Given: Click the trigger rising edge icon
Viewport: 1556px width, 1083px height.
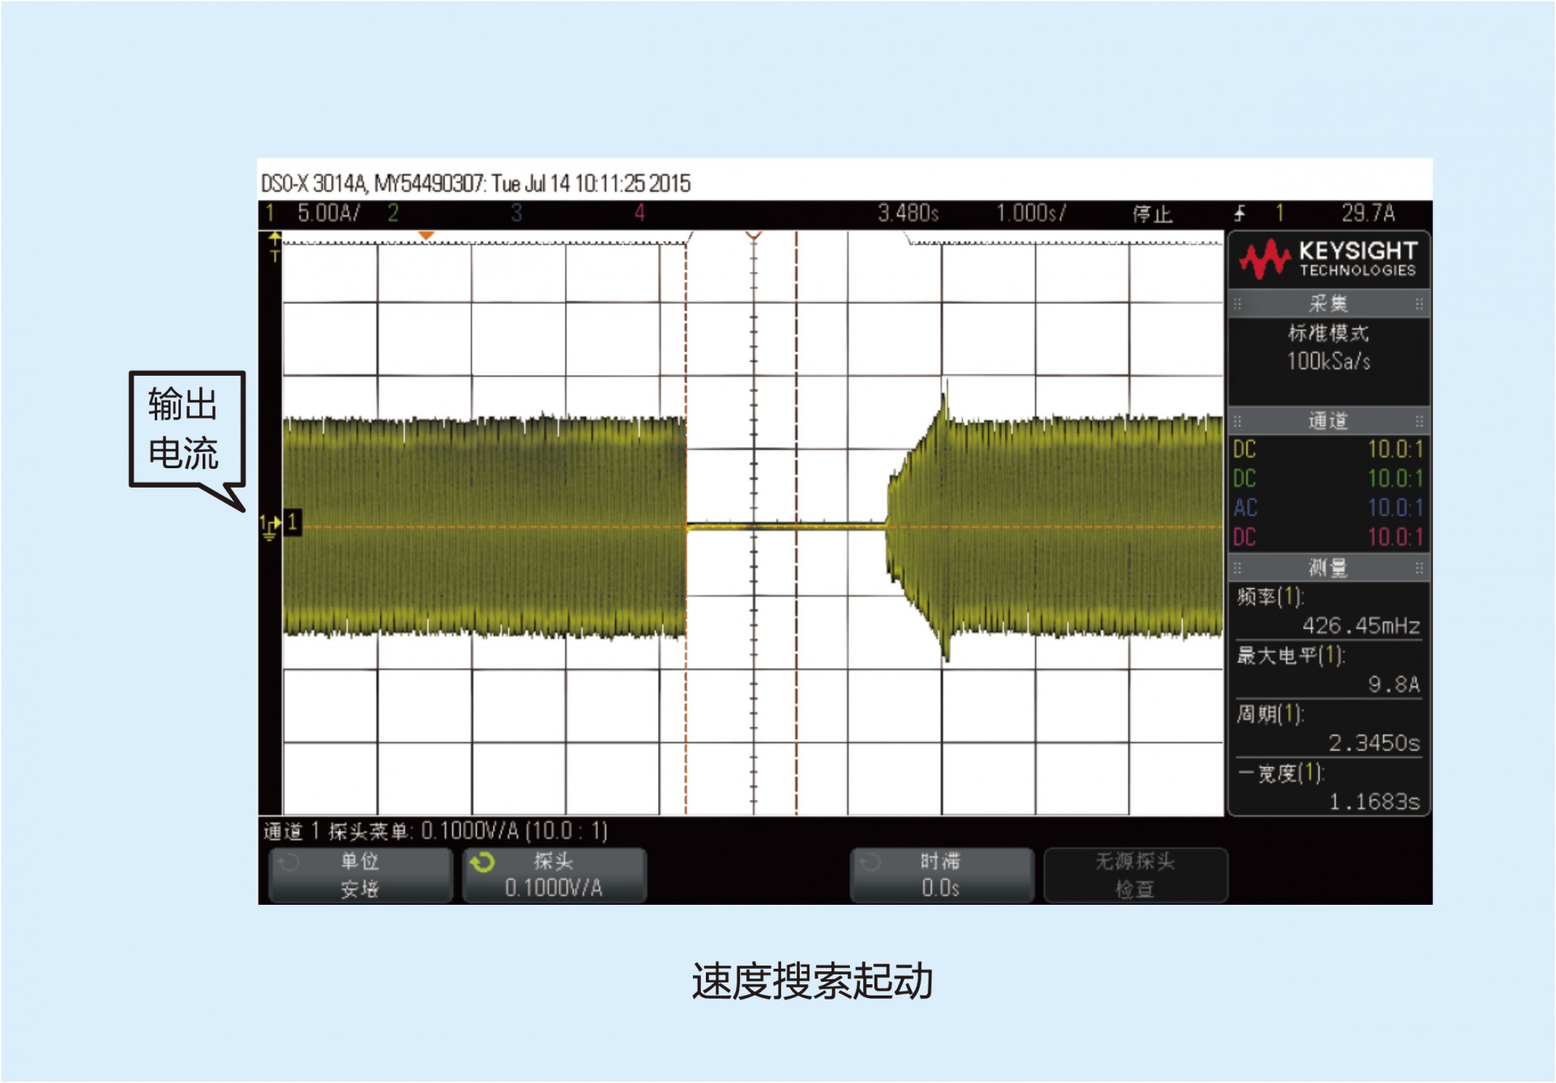Looking at the screenshot, I should click(1239, 214).
